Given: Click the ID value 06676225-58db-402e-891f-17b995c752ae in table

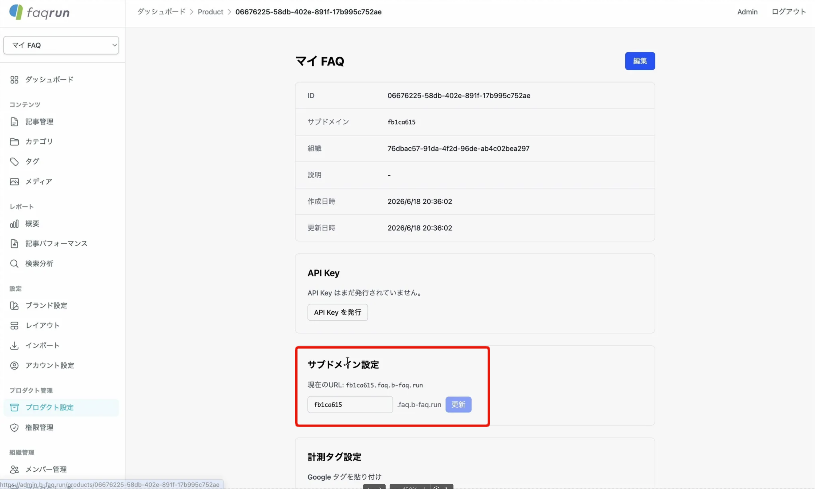Looking at the screenshot, I should coord(459,96).
